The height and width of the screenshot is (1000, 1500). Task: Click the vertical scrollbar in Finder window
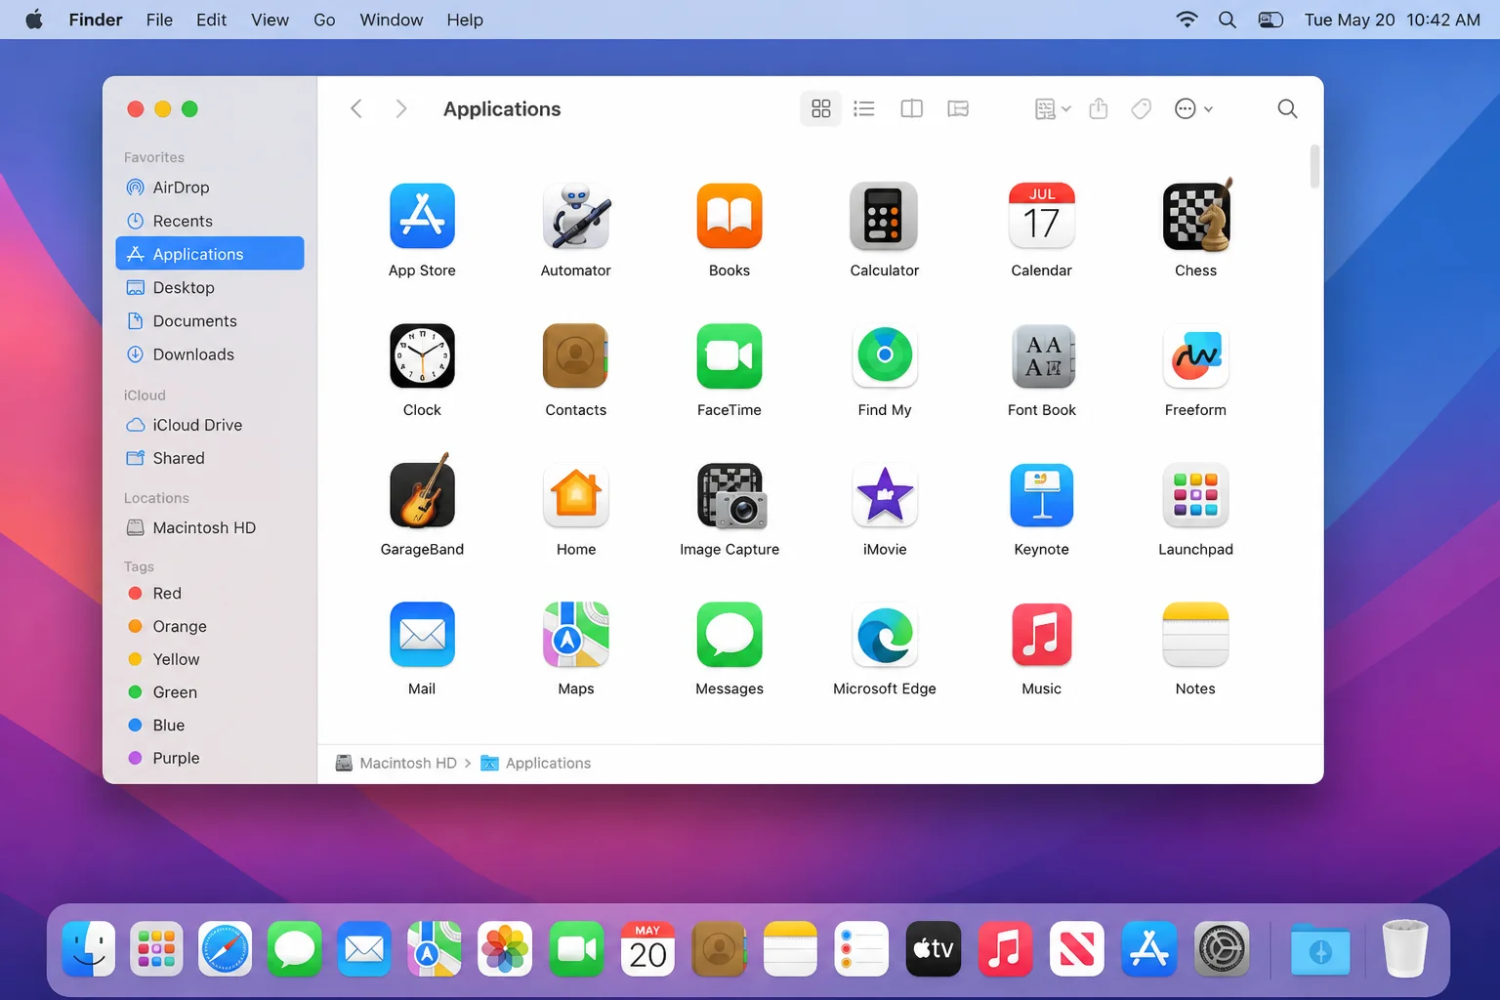[1314, 166]
